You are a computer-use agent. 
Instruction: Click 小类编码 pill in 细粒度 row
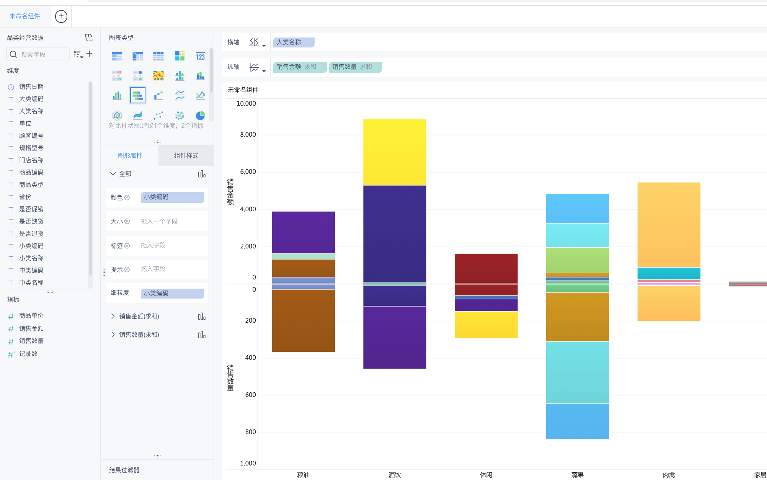173,293
